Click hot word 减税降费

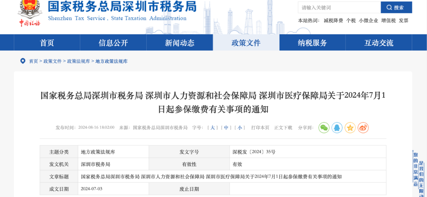333,20
